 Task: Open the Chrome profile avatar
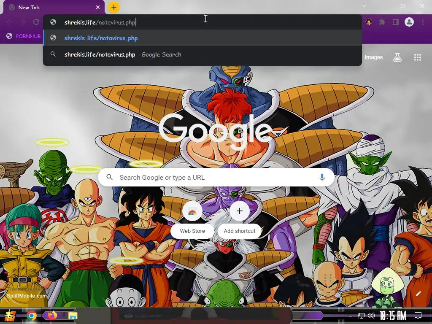click(409, 22)
